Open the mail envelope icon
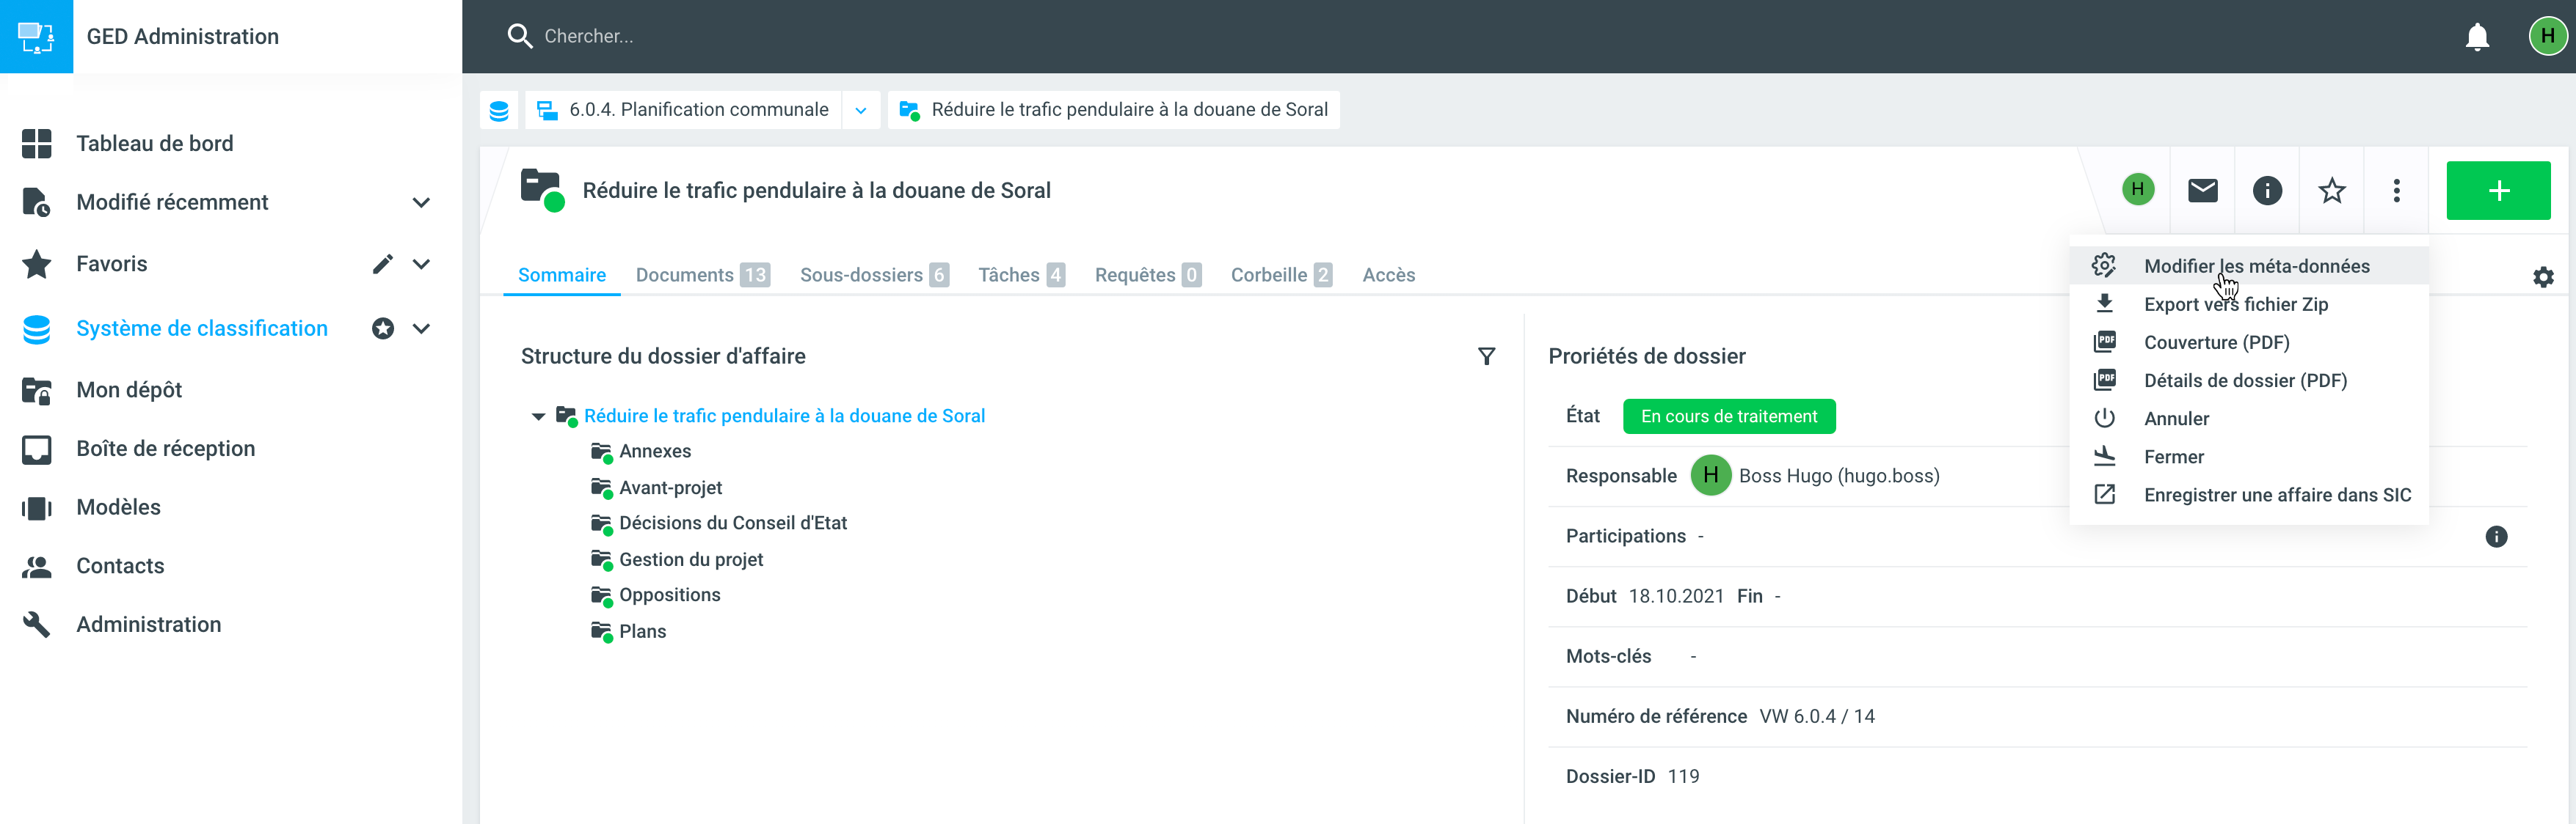Screen dimensions: 2576x824 (2202, 191)
